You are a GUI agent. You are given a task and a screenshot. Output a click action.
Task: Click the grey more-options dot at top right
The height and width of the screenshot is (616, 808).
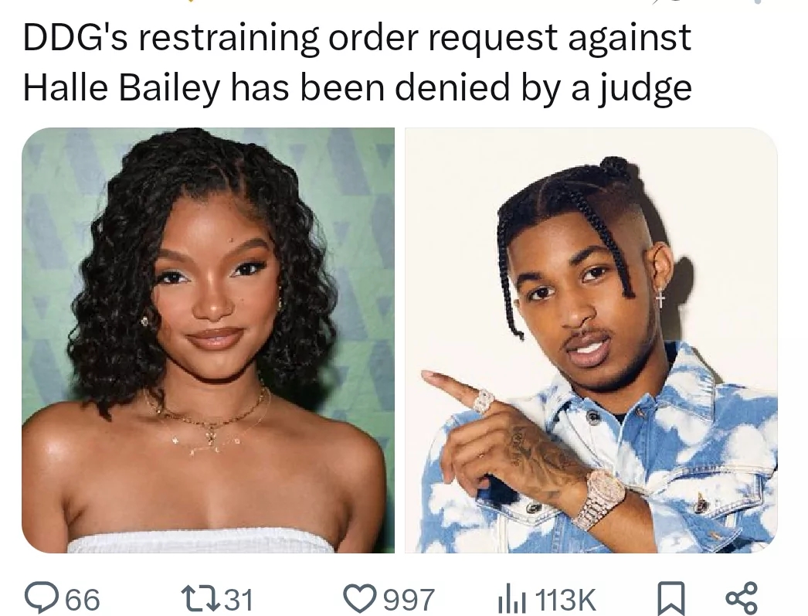(x=756, y=2)
